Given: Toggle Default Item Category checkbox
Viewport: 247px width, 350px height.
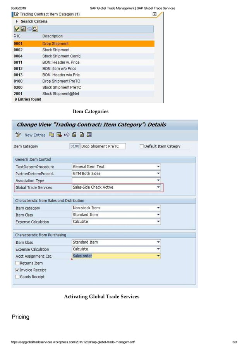Looking at the screenshot, I should pyautogui.click(x=142, y=146).
